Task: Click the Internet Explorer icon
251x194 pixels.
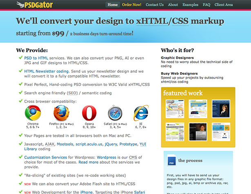Action: pyautogui.click(x=141, y=113)
